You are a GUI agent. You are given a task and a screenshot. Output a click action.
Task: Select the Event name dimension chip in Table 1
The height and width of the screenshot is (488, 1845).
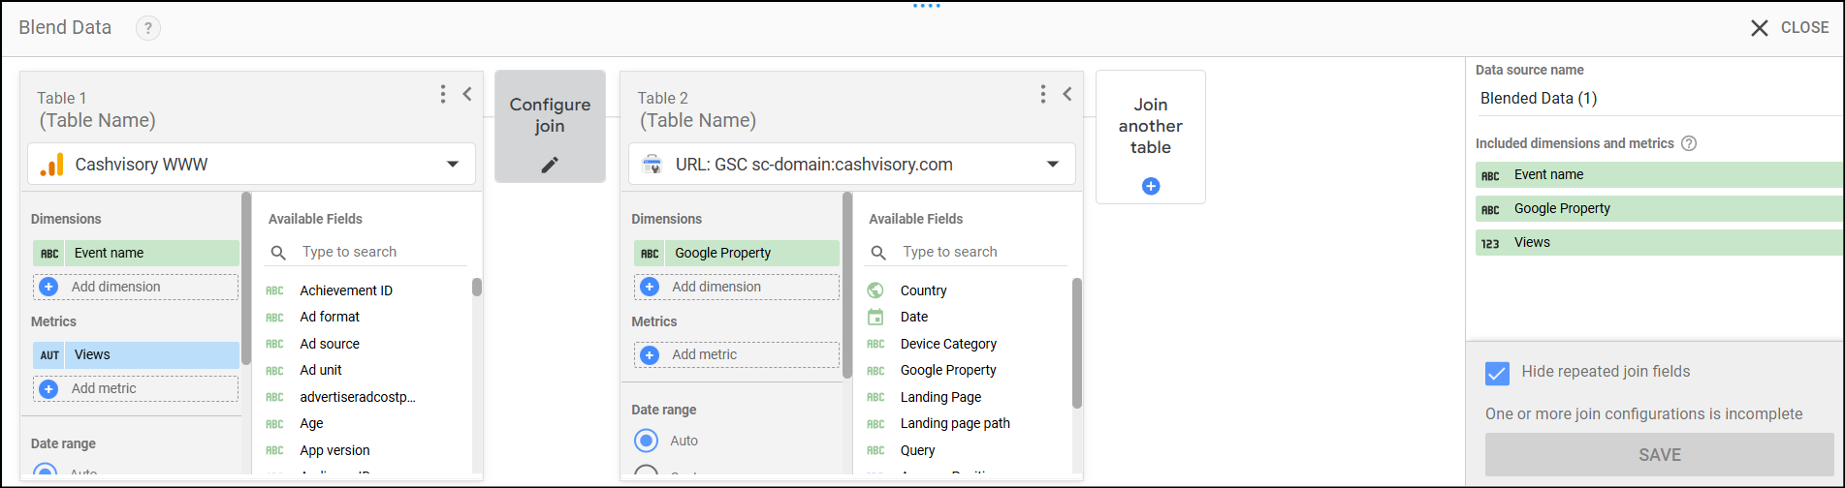pyautogui.click(x=136, y=253)
